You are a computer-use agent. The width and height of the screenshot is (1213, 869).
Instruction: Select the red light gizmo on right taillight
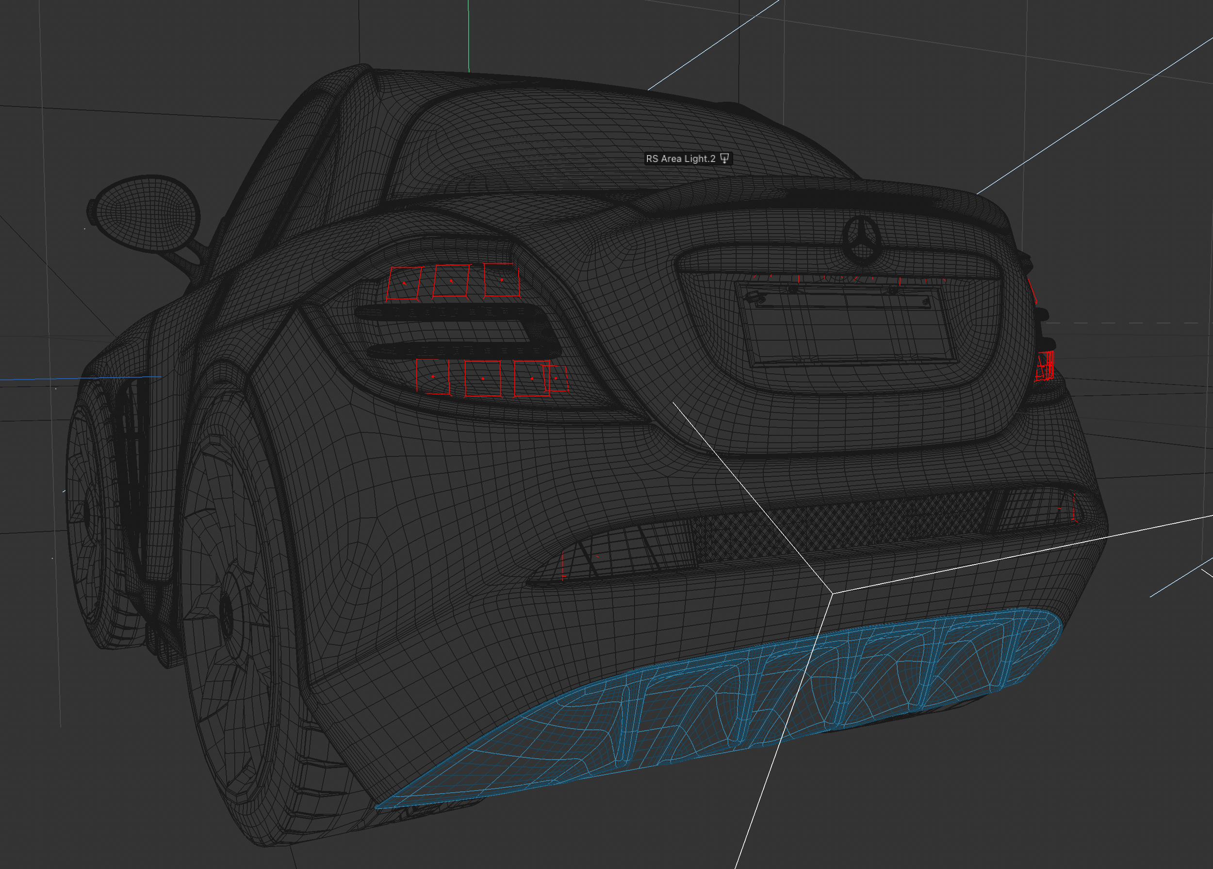1045,366
